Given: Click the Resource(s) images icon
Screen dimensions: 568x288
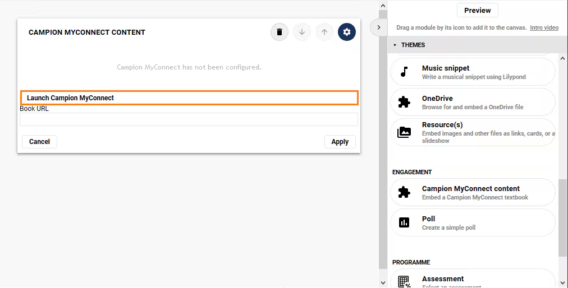Looking at the screenshot, I should 404,132.
